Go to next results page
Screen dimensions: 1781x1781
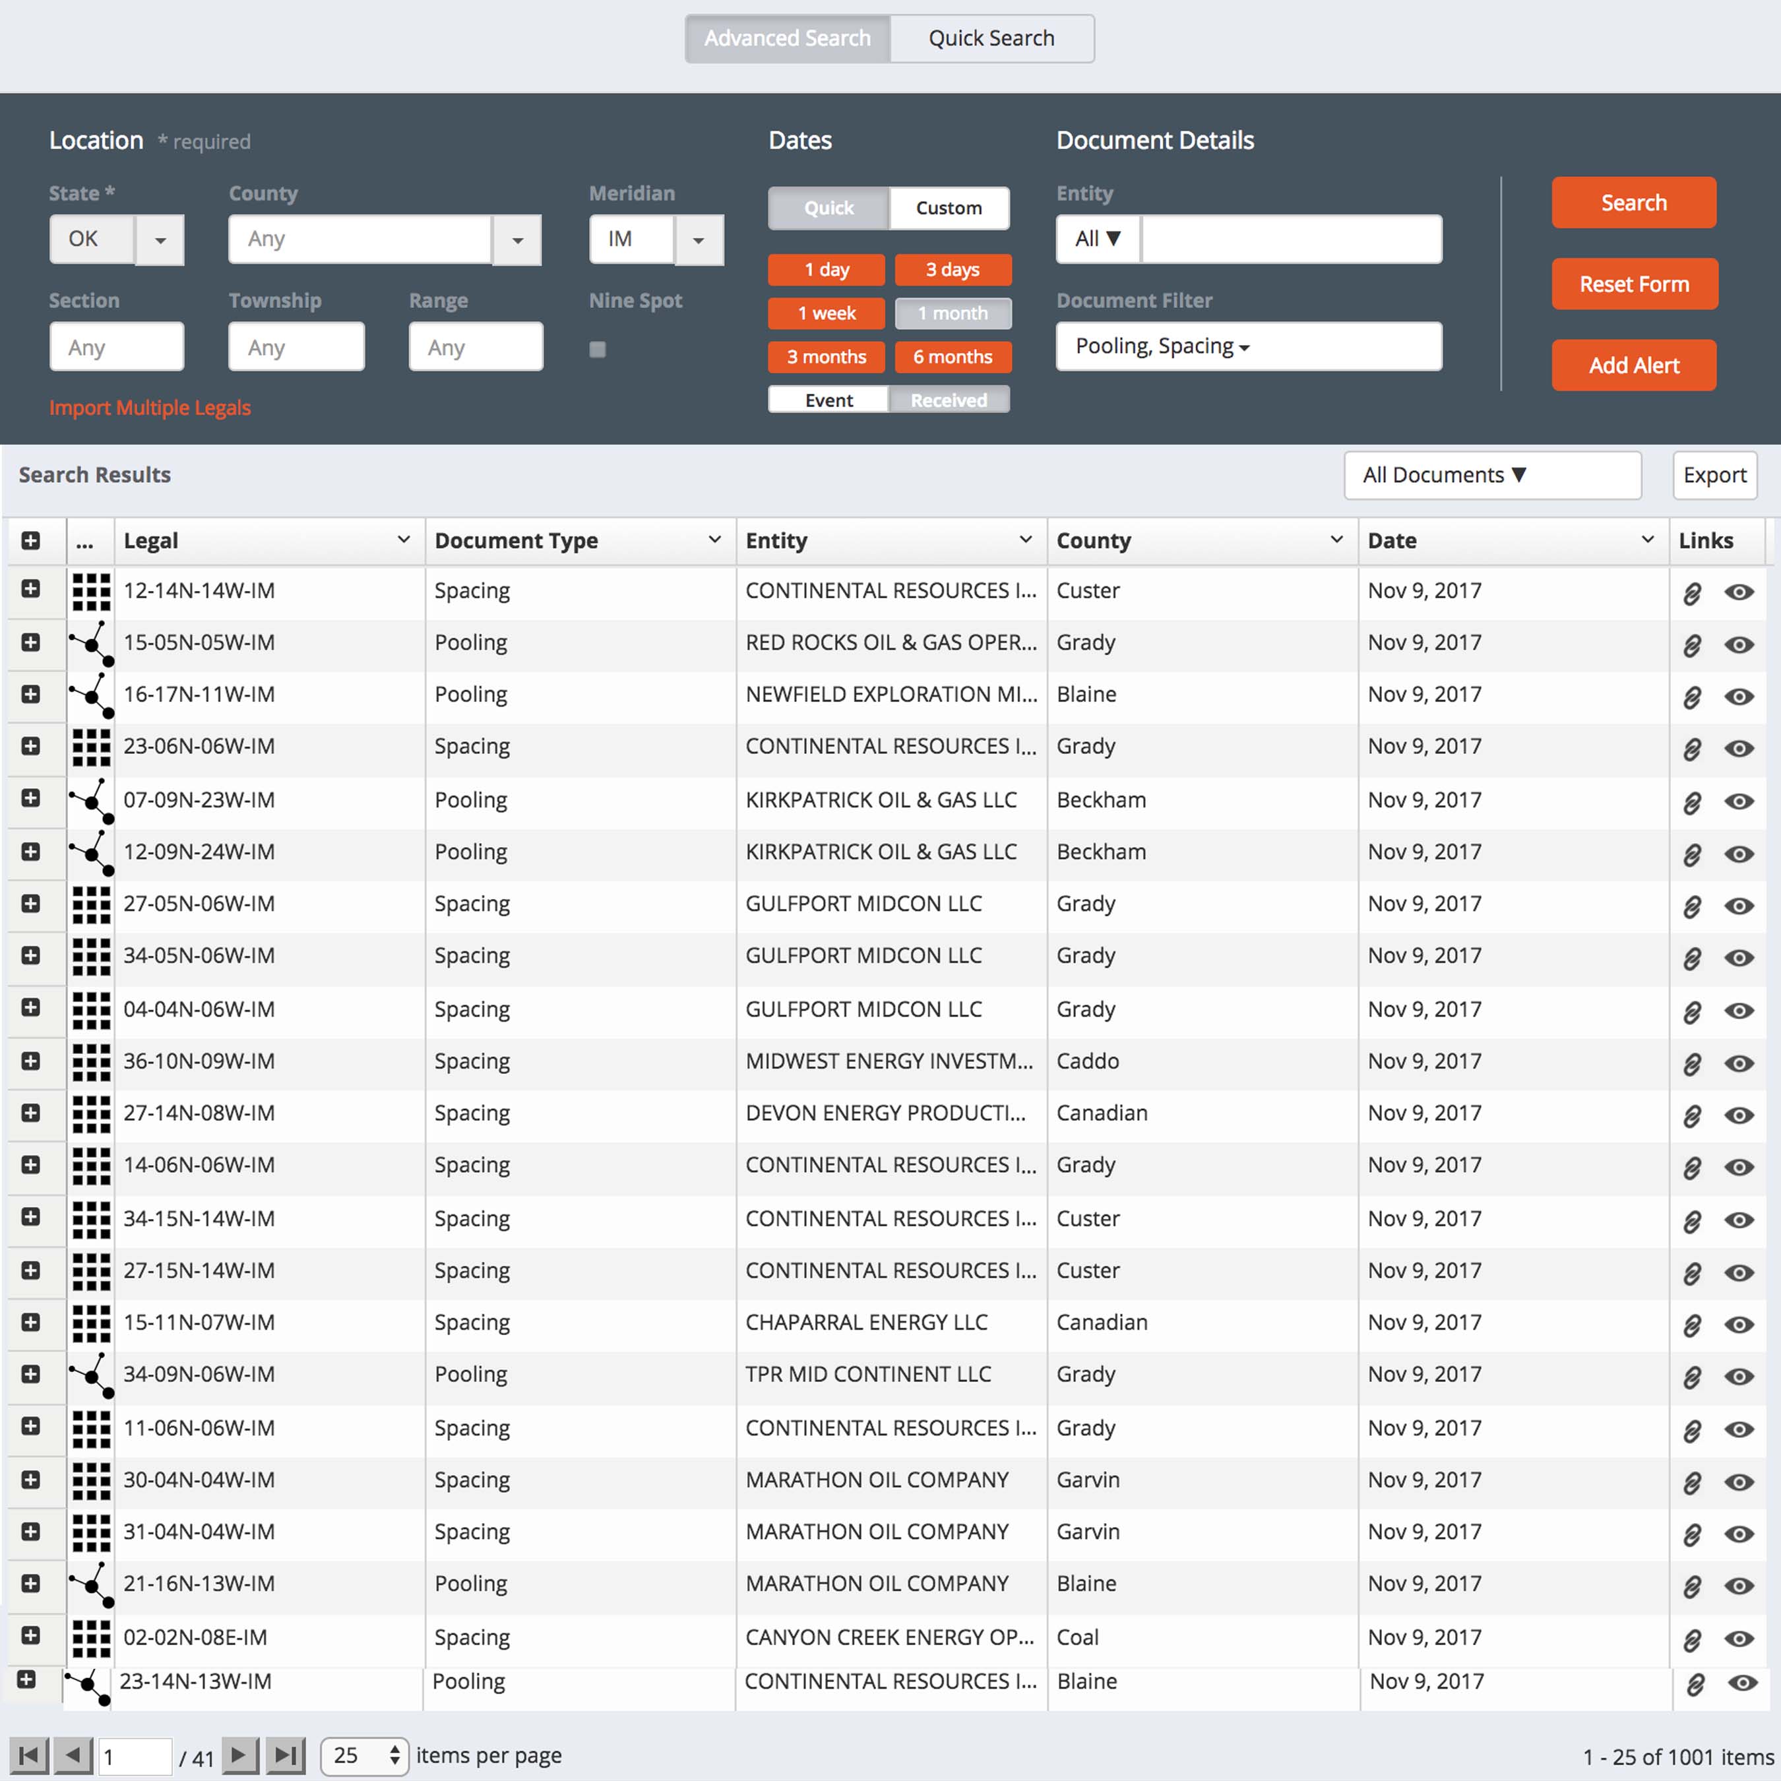(x=239, y=1754)
